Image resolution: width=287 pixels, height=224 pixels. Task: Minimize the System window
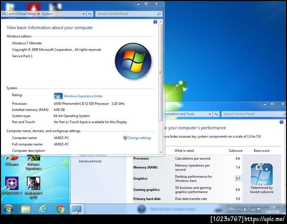139,4
